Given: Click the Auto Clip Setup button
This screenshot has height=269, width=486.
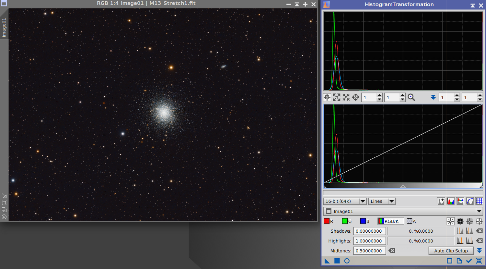Looking at the screenshot, I should coord(451,251).
